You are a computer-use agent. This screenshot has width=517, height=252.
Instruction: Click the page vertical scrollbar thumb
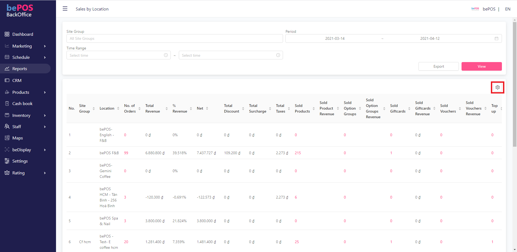[x=515, y=84]
